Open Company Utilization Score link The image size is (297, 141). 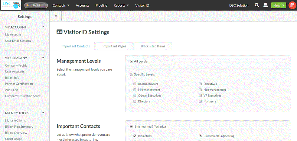tap(23, 96)
